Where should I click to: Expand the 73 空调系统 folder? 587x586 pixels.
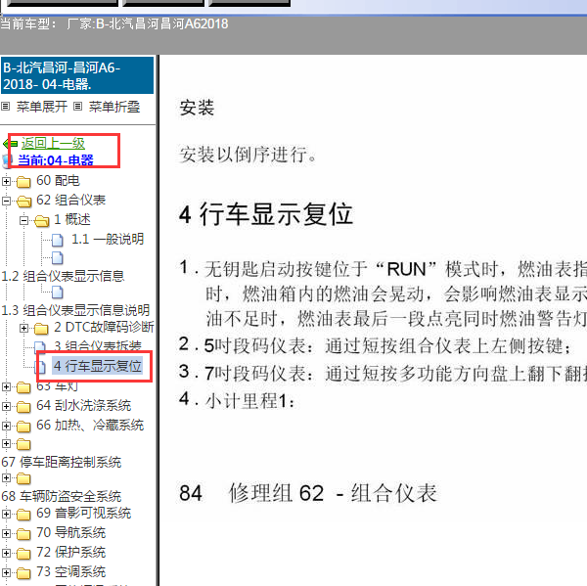click(x=6, y=572)
